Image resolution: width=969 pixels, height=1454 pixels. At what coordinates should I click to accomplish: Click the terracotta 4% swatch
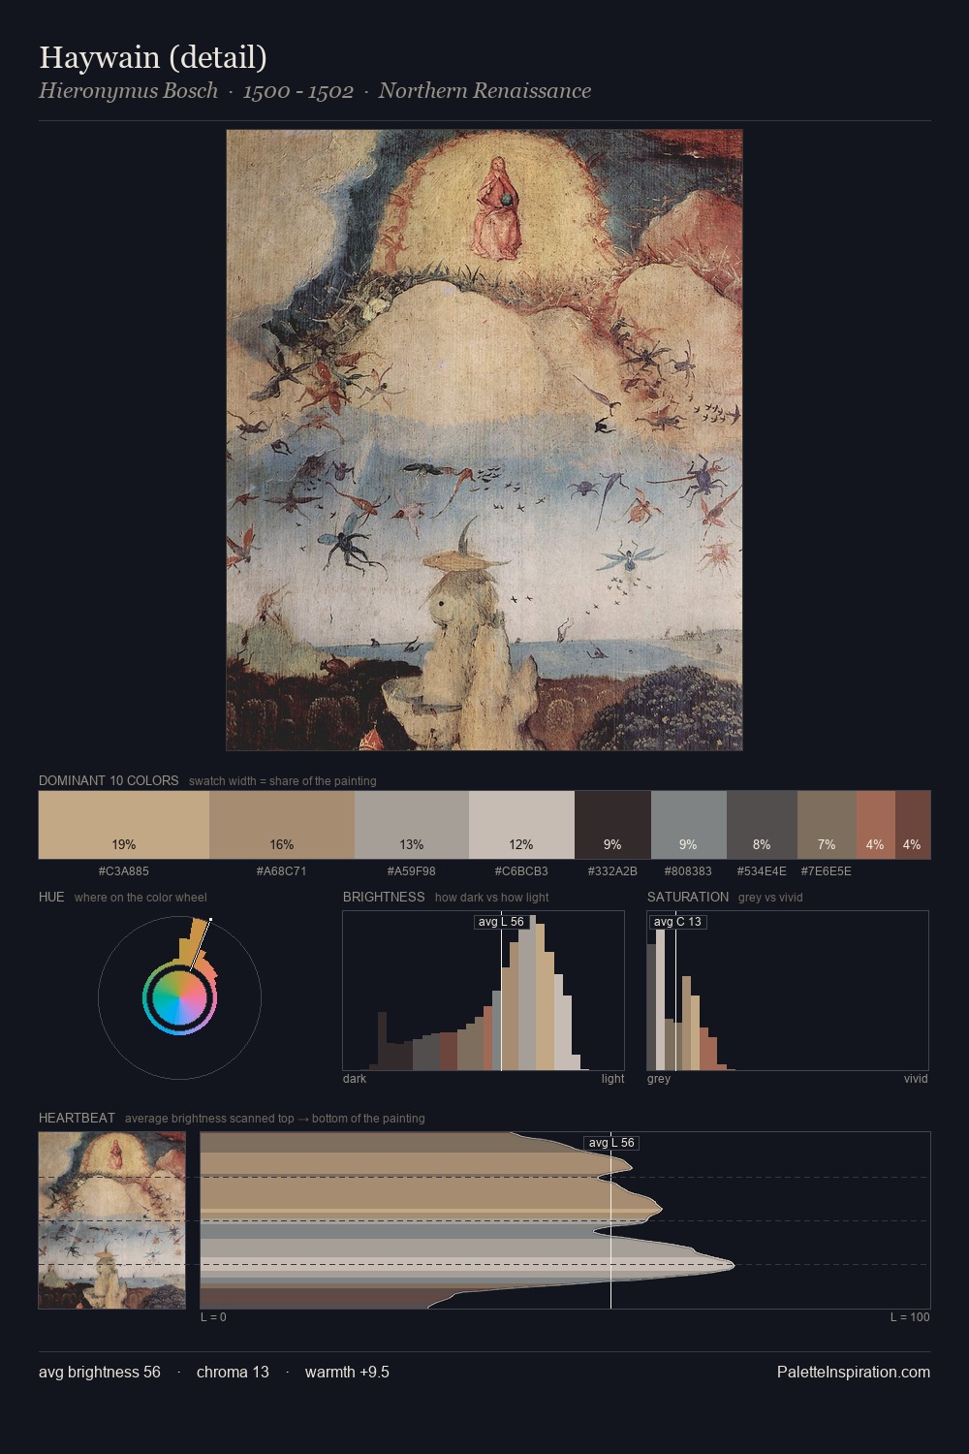(x=876, y=825)
